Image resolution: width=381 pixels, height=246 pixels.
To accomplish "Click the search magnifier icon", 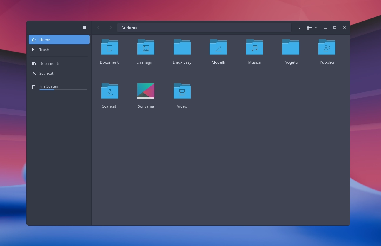I will 298,28.
